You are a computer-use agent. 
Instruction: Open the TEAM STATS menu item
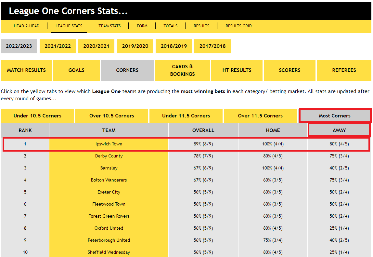point(109,26)
